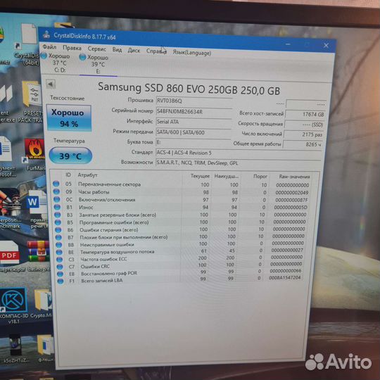Click the previous disk arrow button
This screenshot has width=380, height=380.
pos(51,84)
